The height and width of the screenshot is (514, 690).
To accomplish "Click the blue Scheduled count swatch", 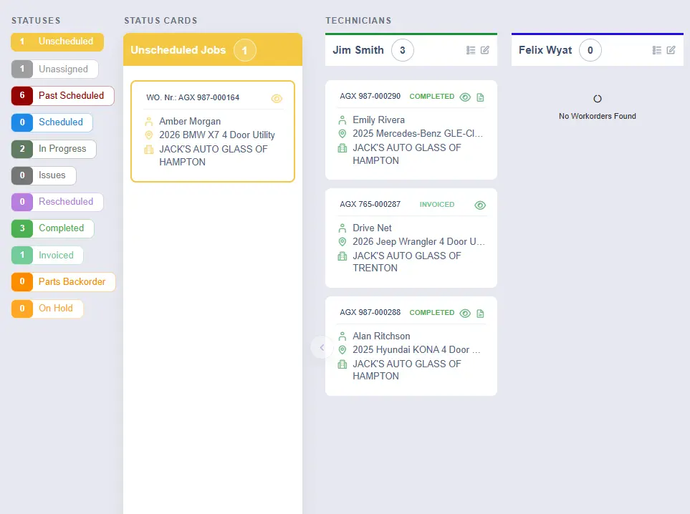I will tap(22, 122).
